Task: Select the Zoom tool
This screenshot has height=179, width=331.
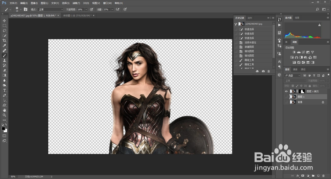Action: coord(4,115)
